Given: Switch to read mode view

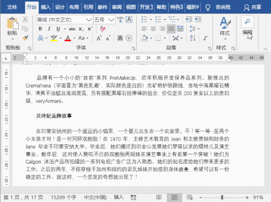Looking at the screenshot, I should [x=159, y=197].
